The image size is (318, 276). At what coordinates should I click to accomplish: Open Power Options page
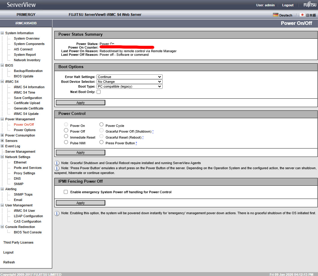click(x=25, y=130)
